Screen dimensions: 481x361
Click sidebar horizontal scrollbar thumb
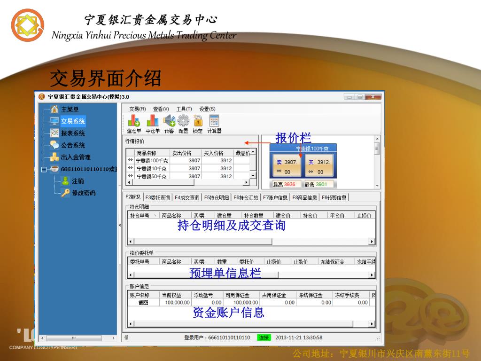[x=74, y=338]
